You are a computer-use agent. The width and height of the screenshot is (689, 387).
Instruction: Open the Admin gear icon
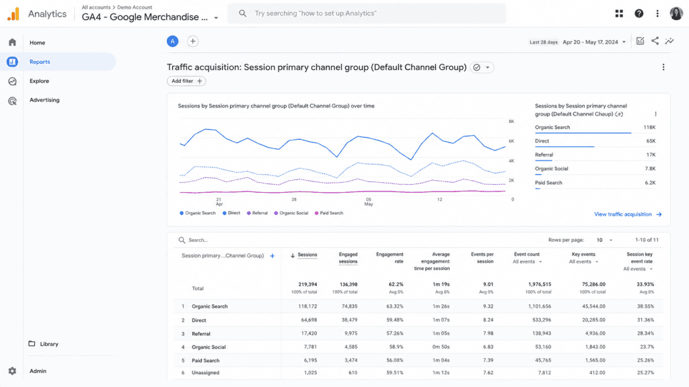point(12,371)
